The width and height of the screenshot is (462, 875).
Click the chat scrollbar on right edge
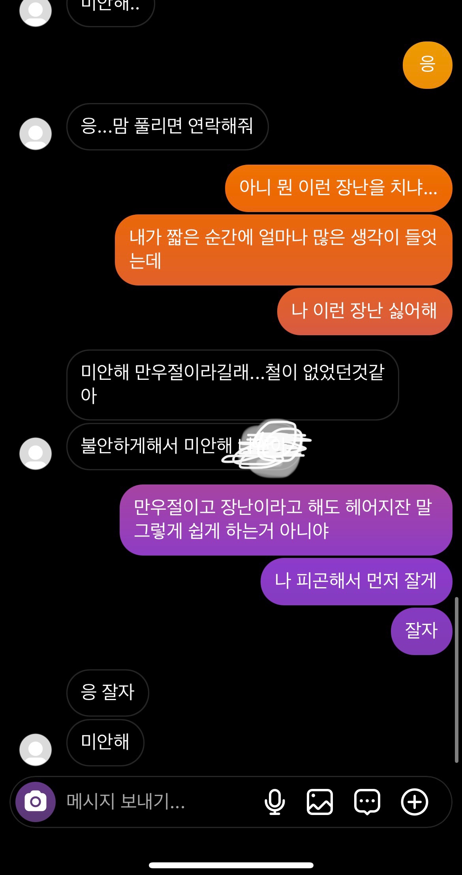[456, 680]
